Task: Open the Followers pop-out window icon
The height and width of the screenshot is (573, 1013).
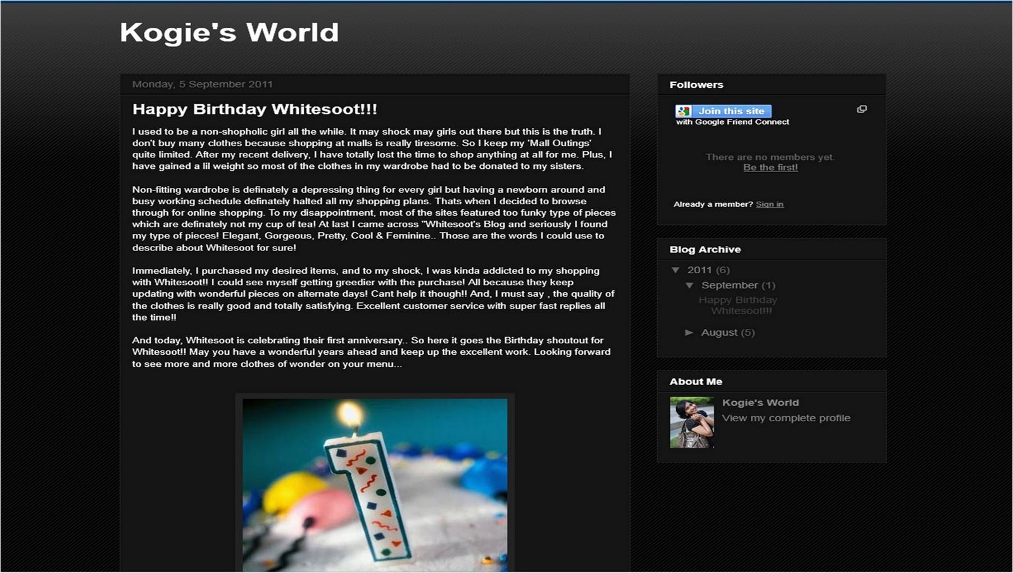Action: click(862, 109)
